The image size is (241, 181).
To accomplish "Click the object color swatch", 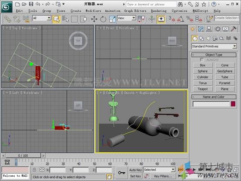I will 233,104.
